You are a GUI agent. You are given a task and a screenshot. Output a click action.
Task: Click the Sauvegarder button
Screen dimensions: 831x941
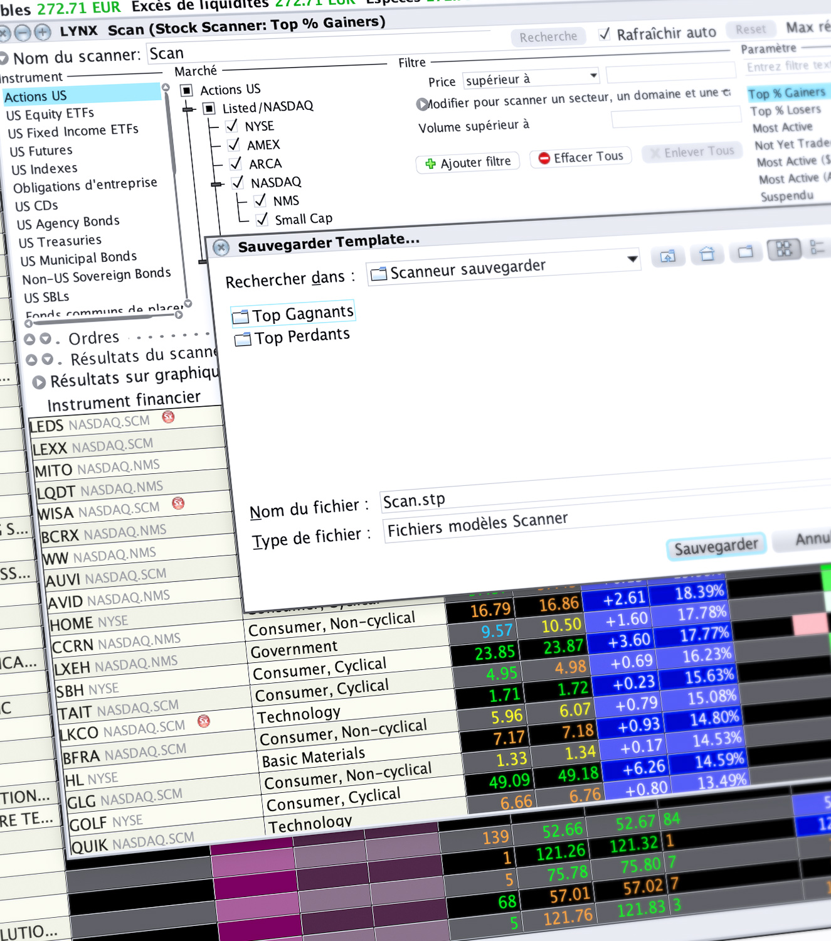pyautogui.click(x=716, y=546)
